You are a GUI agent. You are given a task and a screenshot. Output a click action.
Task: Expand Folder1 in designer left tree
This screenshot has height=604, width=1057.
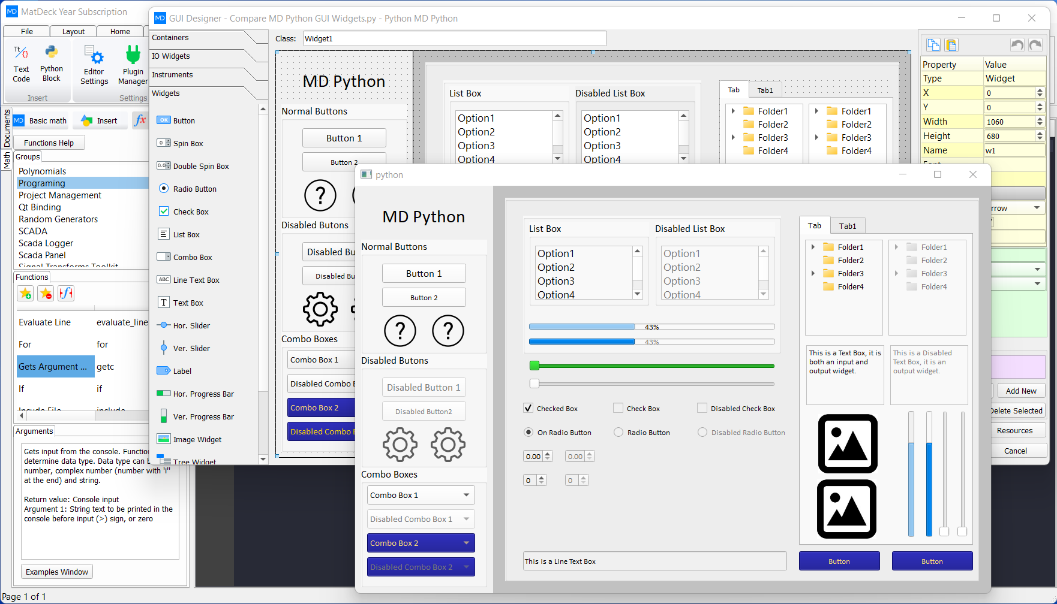pyautogui.click(x=733, y=111)
